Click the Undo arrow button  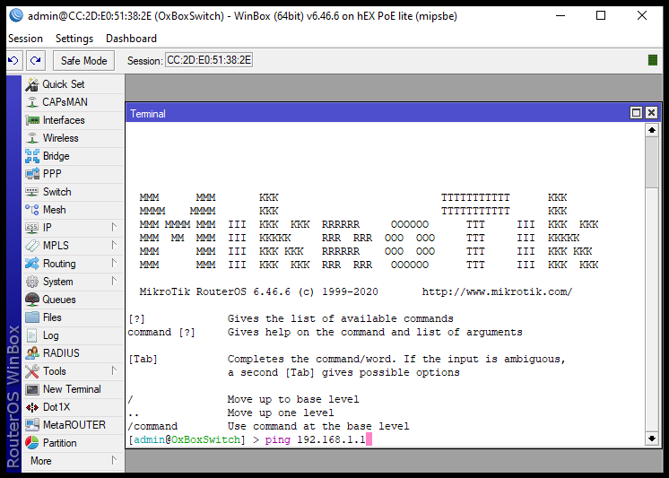(x=13, y=61)
